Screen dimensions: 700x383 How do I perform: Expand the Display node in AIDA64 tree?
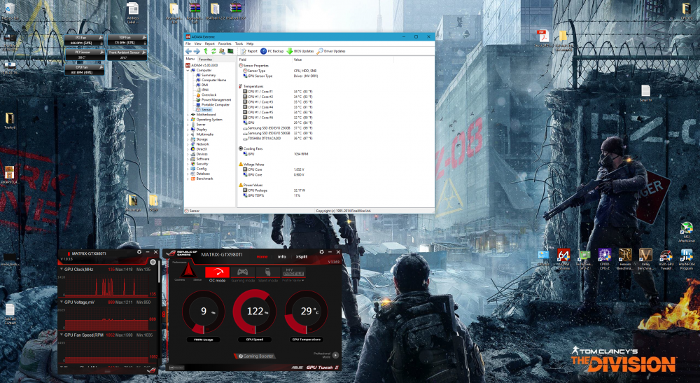pos(188,130)
